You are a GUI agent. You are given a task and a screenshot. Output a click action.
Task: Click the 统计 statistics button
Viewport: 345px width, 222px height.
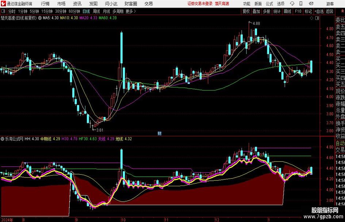pyautogui.click(x=277, y=11)
